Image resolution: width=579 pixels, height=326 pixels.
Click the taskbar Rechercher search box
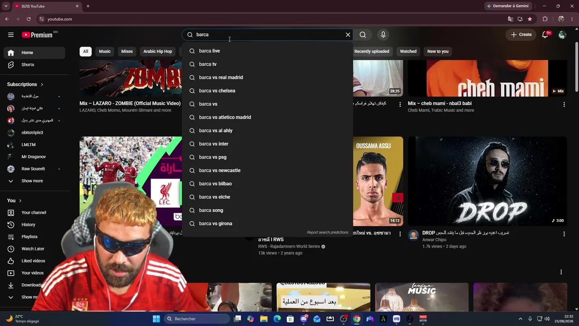[197, 319]
